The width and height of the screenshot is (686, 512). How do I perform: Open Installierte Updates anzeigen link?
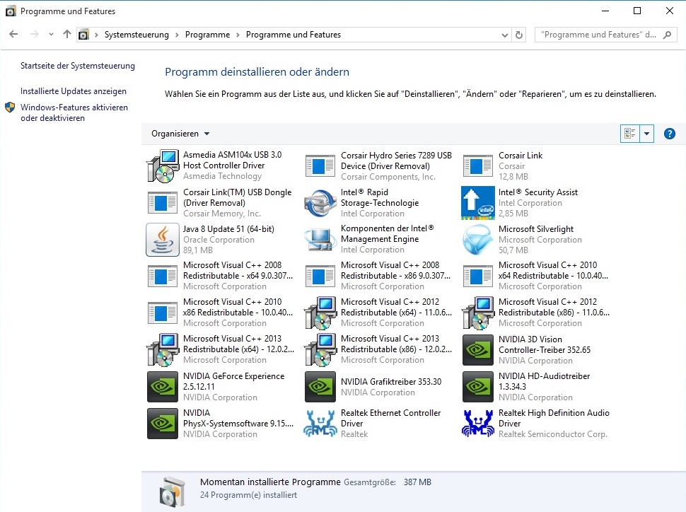(74, 91)
